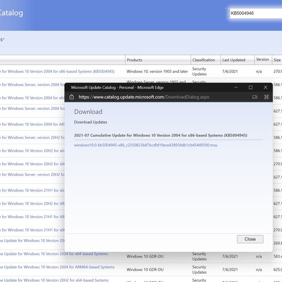Click the KB5004946 search field

coord(256,13)
